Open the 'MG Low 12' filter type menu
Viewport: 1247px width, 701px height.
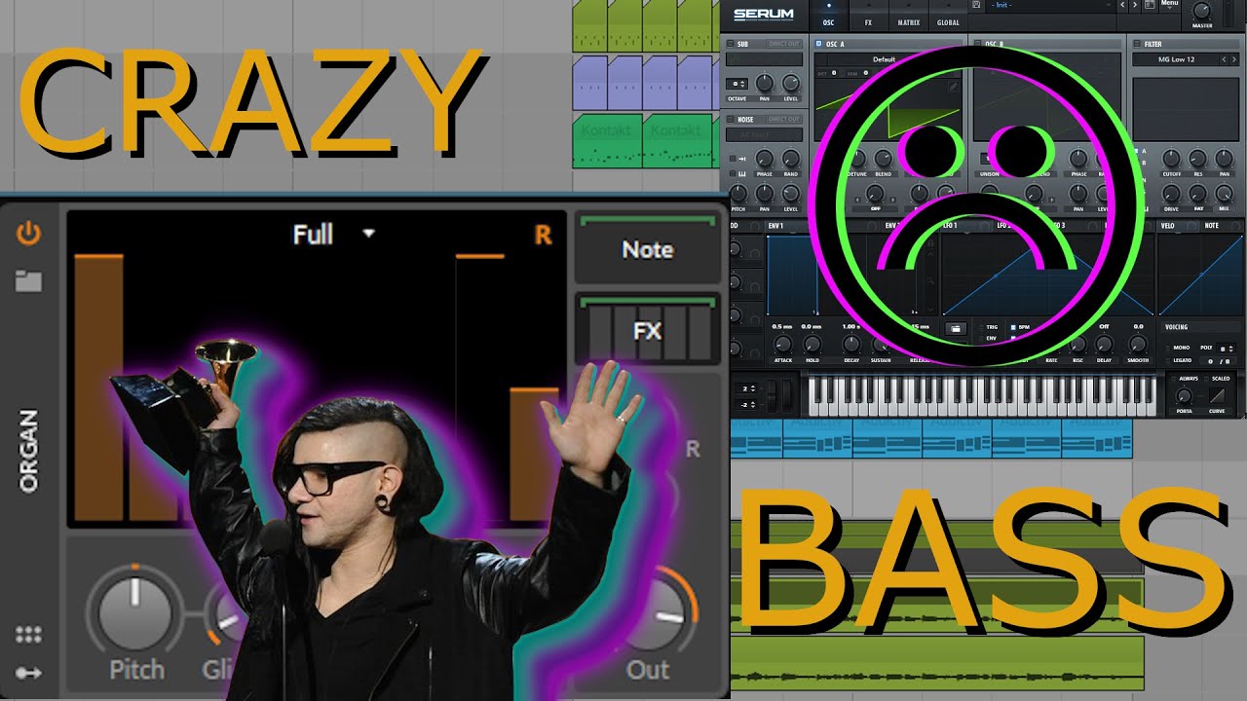[x=1176, y=59]
